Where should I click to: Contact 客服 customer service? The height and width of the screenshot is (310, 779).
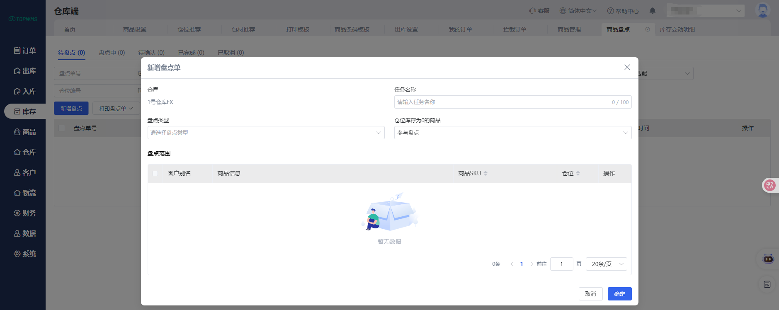pyautogui.click(x=539, y=11)
